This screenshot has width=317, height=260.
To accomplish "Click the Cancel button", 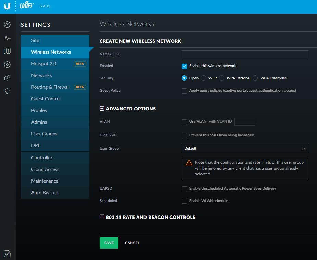I will (132, 243).
